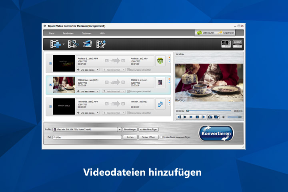Click the Suchen button
This screenshot has width=288, height=192.
130,137
